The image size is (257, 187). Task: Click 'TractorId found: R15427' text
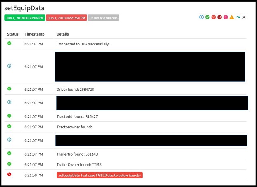click(x=77, y=116)
